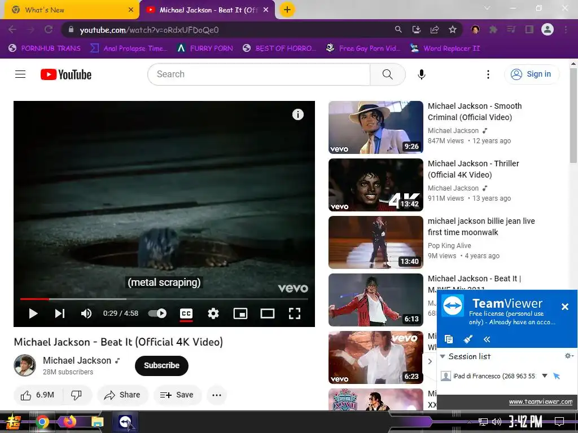
Task: Focus the YouTube Search field
Action: click(259, 74)
